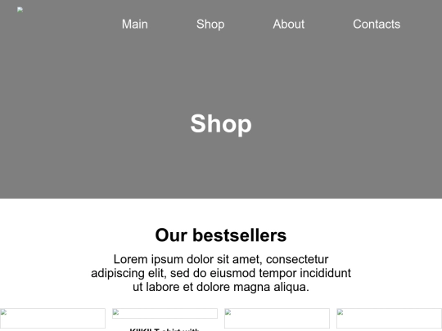Click the Our bestsellers heading

coord(221,235)
